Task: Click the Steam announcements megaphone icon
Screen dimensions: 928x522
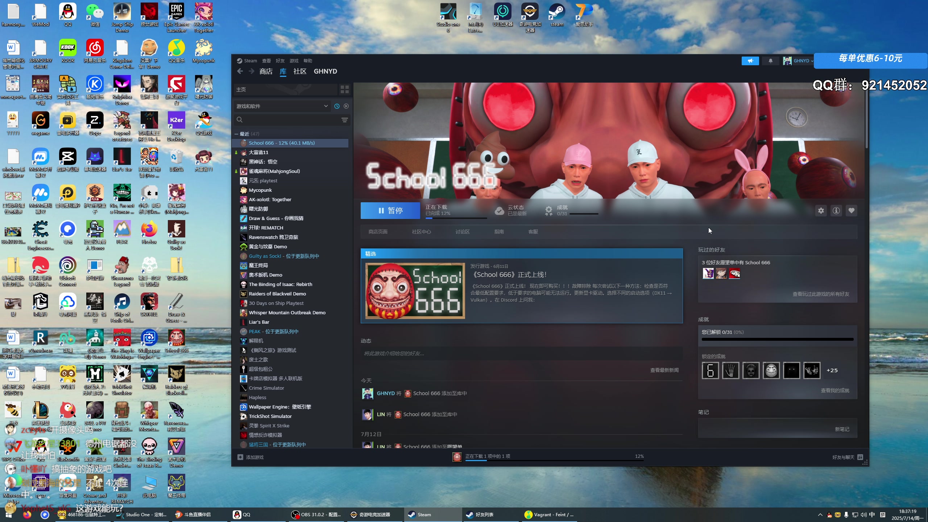Action: point(750,61)
